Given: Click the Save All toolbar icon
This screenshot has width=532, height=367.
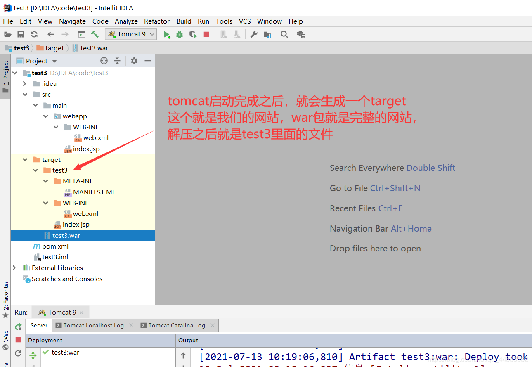Looking at the screenshot, I should [x=21, y=34].
